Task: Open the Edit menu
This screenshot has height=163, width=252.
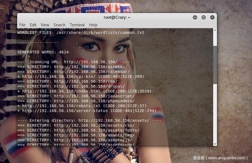Action: point(33,25)
